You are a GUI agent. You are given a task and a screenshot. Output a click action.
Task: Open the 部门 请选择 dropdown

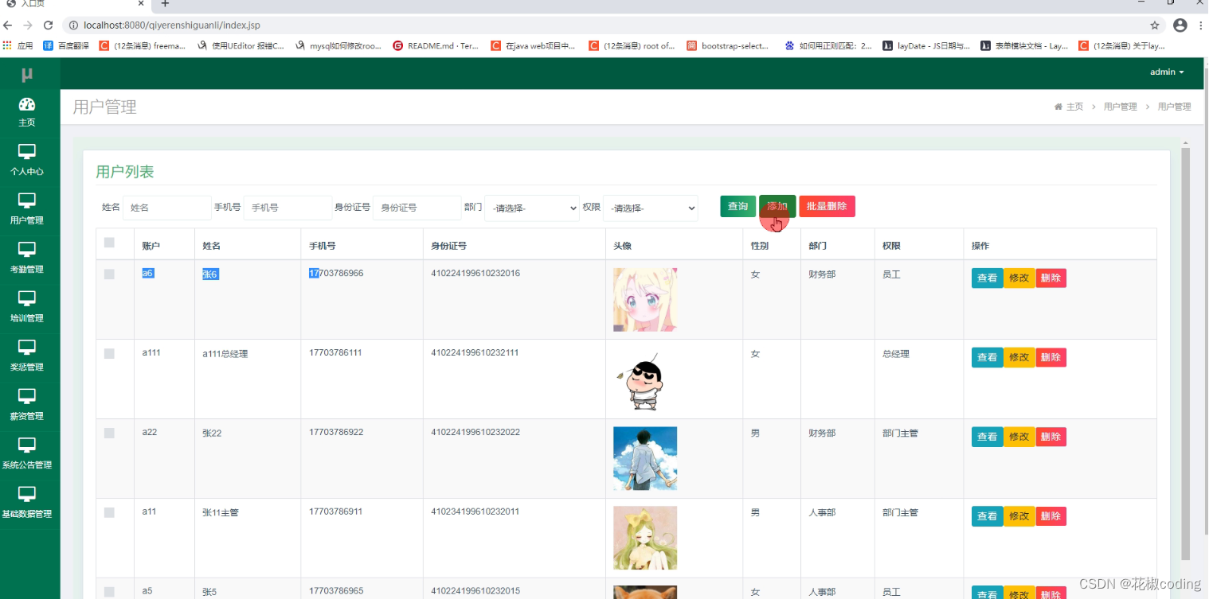(x=531, y=208)
